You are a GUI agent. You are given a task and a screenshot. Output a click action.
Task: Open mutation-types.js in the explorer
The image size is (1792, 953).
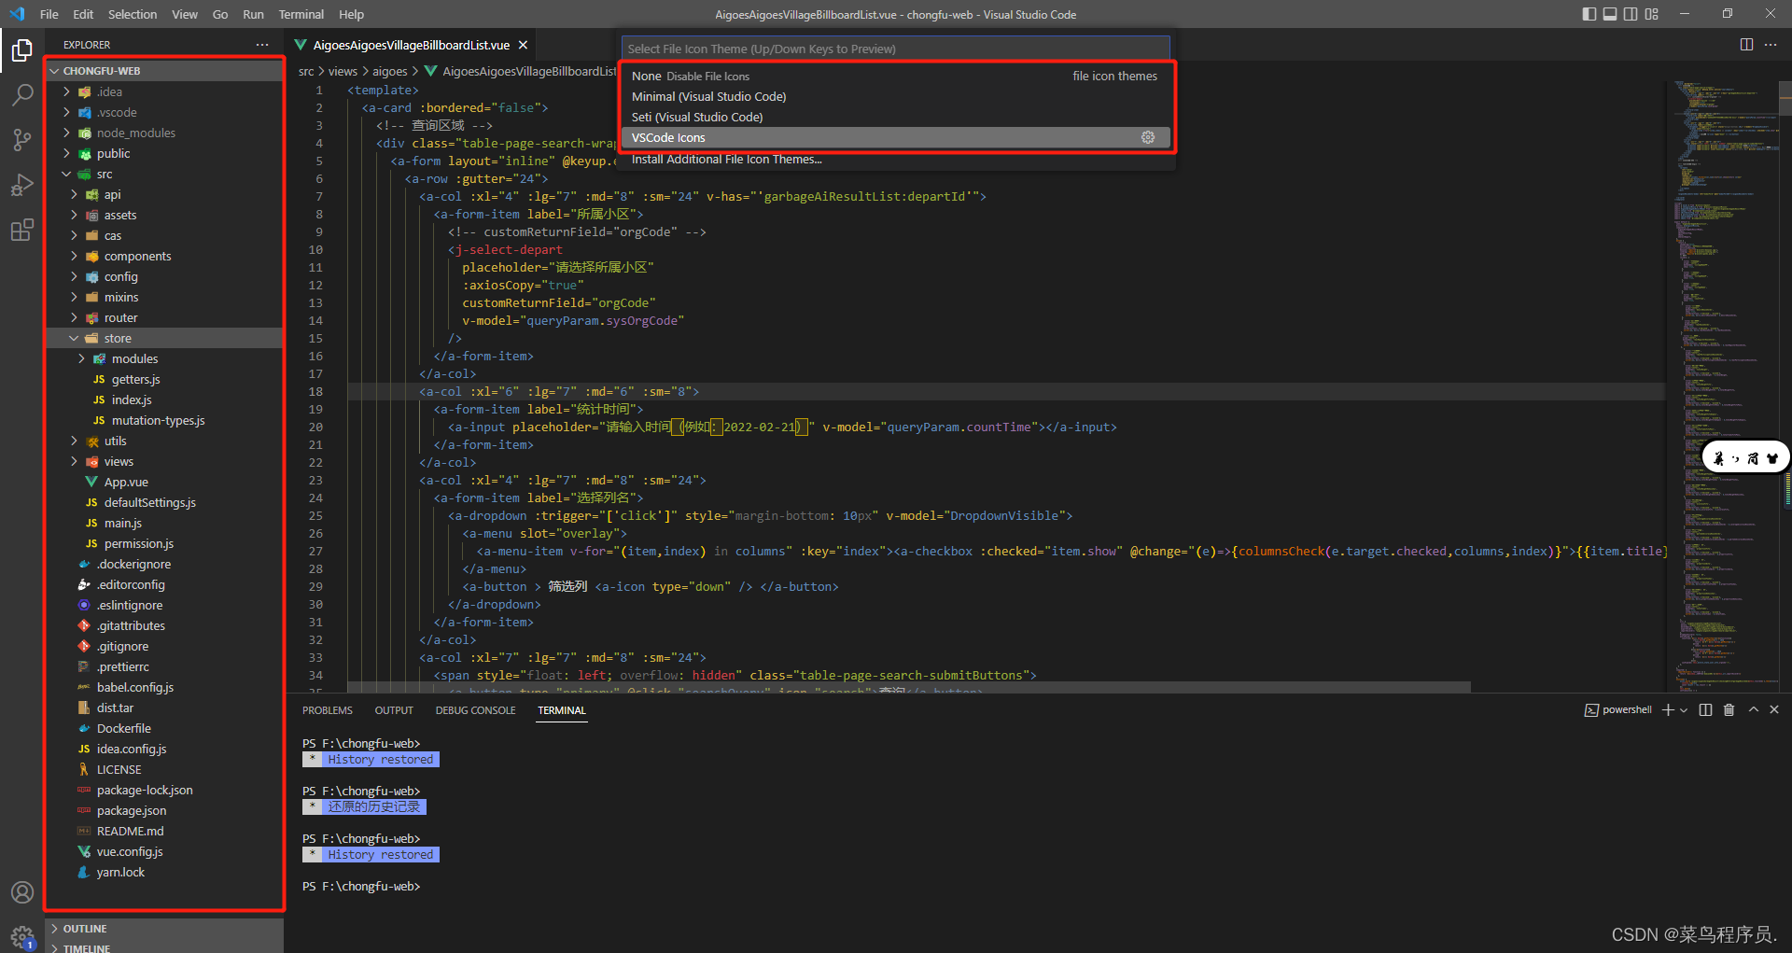(165, 420)
